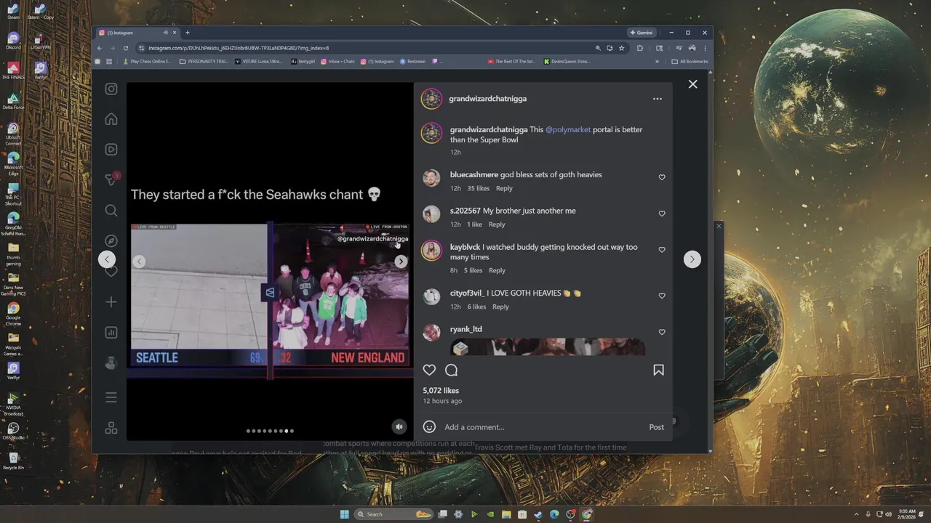Image resolution: width=931 pixels, height=523 pixels.
Task: Open Steam from the taskbar
Action: 538,514
